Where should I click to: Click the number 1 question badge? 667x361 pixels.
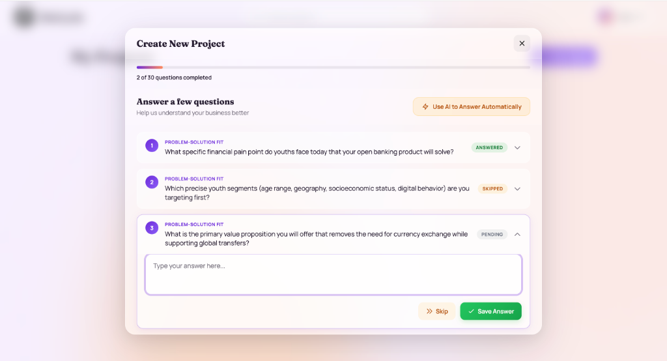click(152, 145)
